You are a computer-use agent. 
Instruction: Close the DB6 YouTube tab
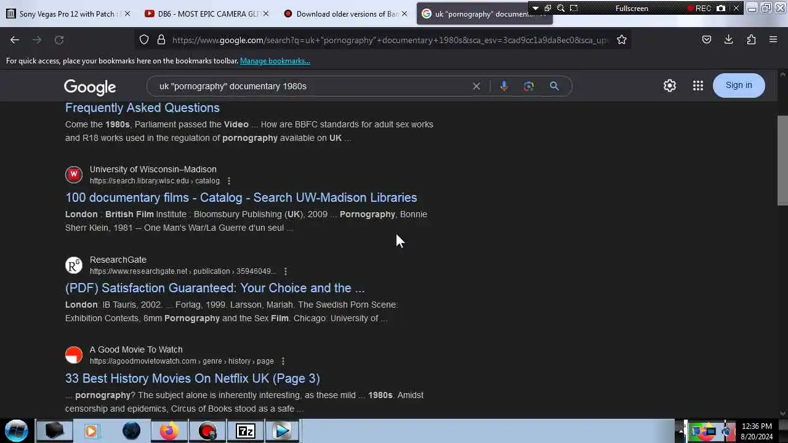click(x=265, y=14)
